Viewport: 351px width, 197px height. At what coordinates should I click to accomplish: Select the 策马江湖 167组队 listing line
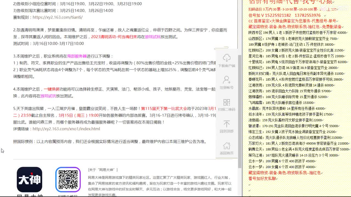pos(294,155)
